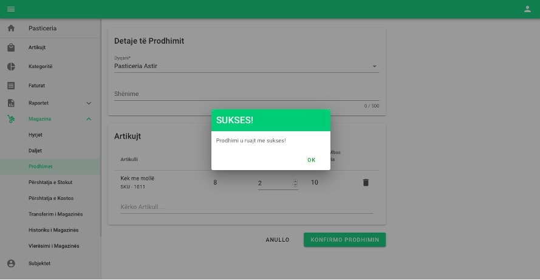Open the hamburger menu icon
This screenshot has height=280, width=540.
click(11, 9)
